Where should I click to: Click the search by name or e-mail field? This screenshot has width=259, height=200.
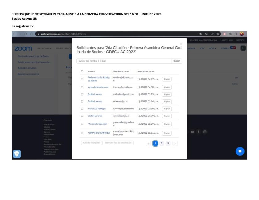pos(124,61)
